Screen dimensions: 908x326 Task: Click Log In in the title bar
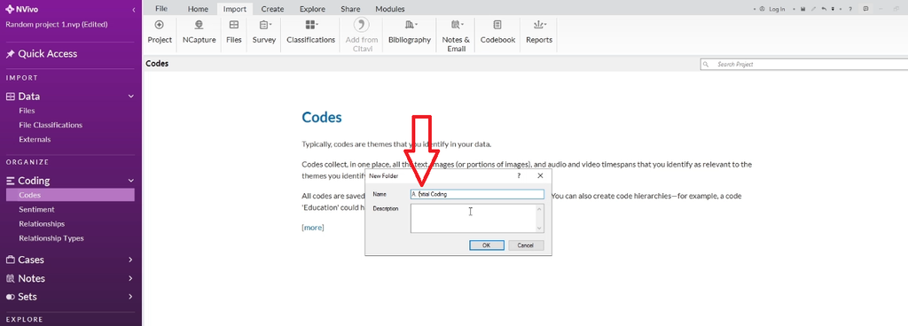pos(777,9)
